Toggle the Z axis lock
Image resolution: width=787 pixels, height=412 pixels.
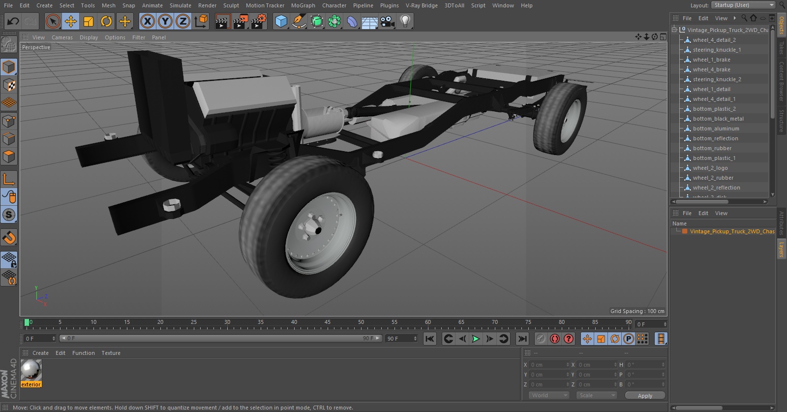point(183,21)
